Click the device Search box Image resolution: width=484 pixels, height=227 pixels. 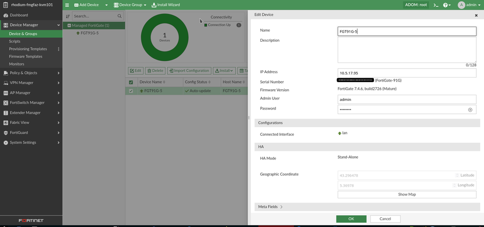click(97, 16)
